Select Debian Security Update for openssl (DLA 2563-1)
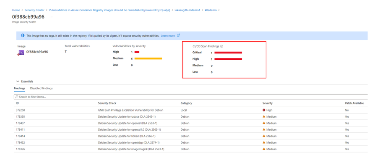 click(x=127, y=123)
